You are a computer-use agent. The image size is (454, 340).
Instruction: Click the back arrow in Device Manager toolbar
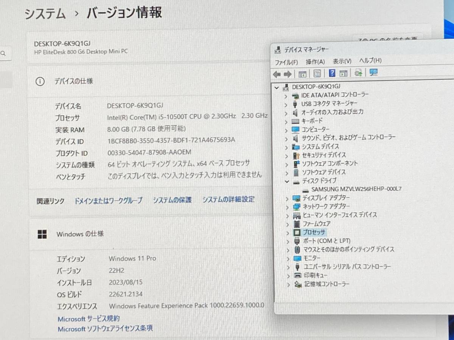(x=277, y=74)
